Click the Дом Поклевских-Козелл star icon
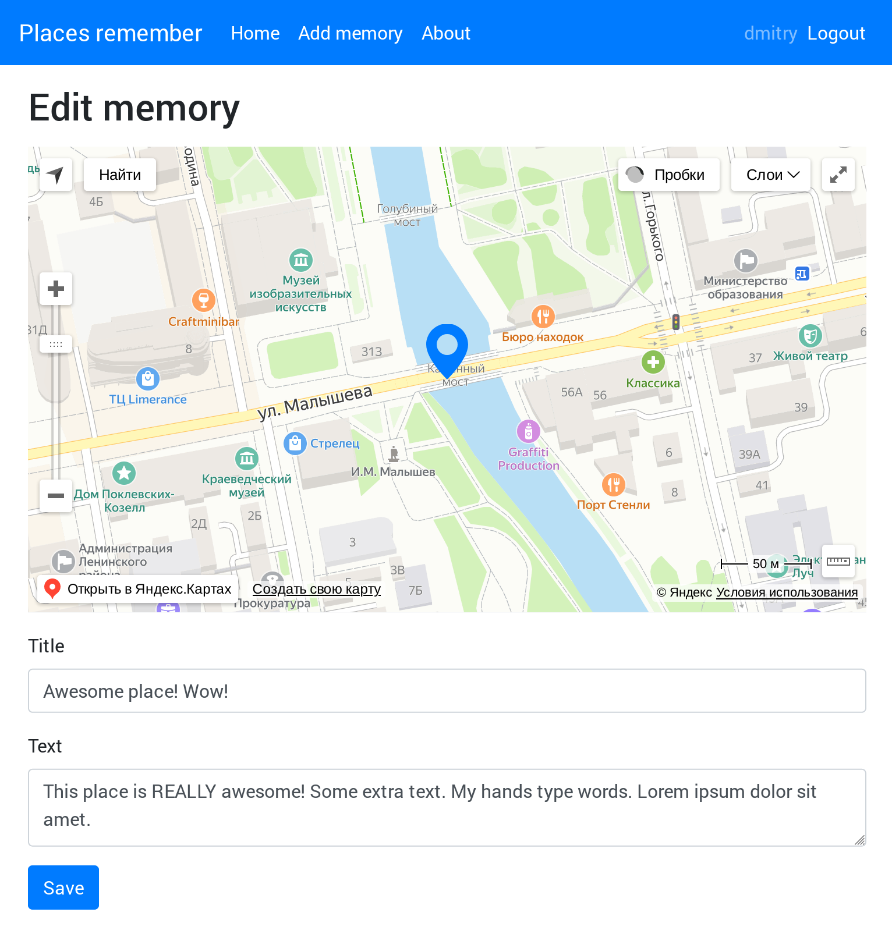Image resolution: width=892 pixels, height=937 pixels. click(124, 473)
